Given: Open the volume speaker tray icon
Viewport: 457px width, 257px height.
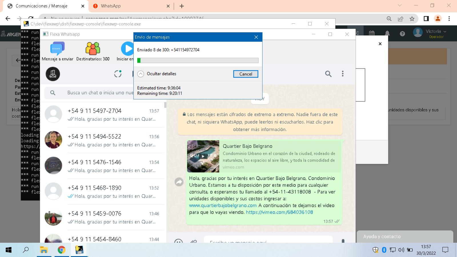Looking at the screenshot, I should click(x=401, y=250).
